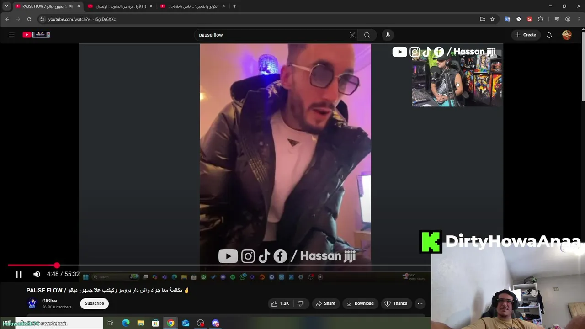View site information icon in address bar
The width and height of the screenshot is (585, 329).
click(42, 19)
